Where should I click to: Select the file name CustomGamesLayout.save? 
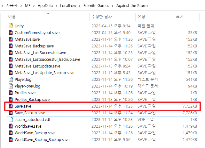(x=37, y=33)
